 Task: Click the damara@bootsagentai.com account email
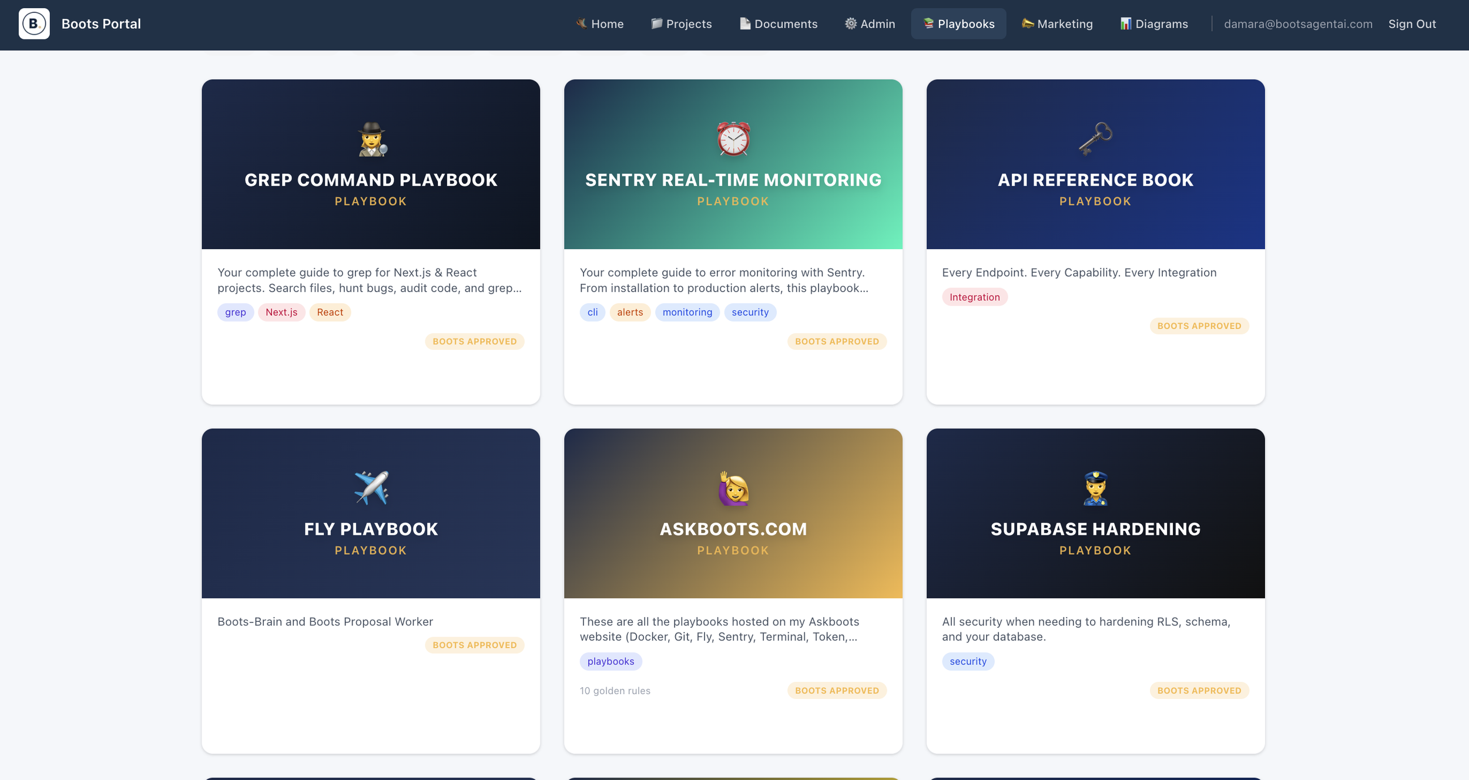[1298, 24]
